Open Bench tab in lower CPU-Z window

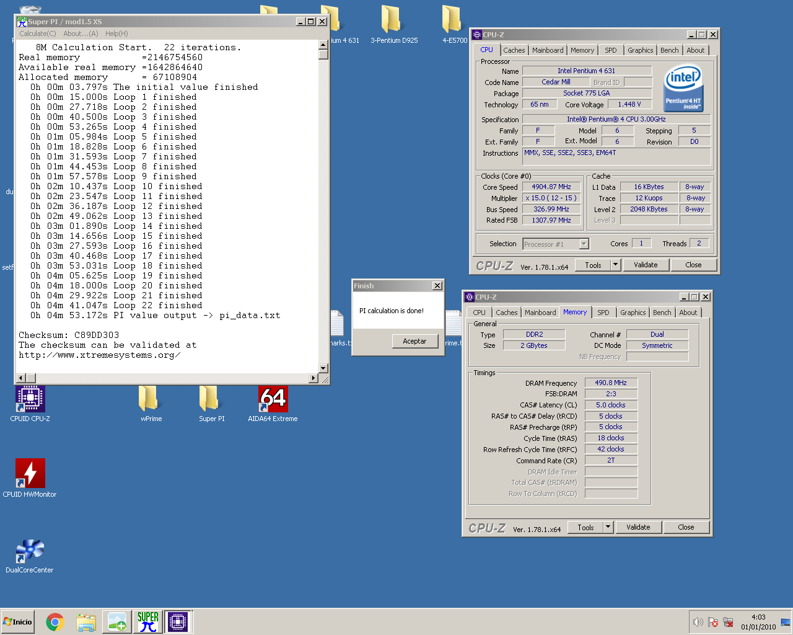tap(662, 313)
